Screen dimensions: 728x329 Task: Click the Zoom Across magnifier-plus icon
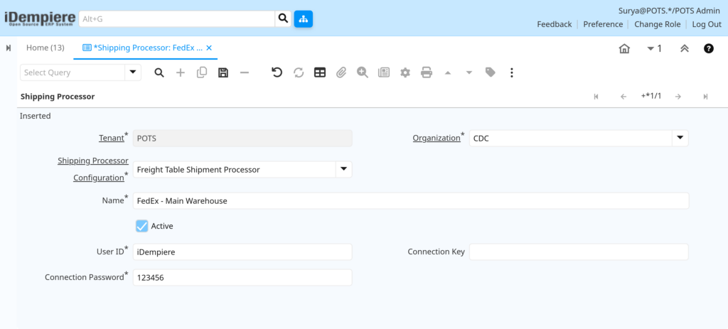pos(363,72)
